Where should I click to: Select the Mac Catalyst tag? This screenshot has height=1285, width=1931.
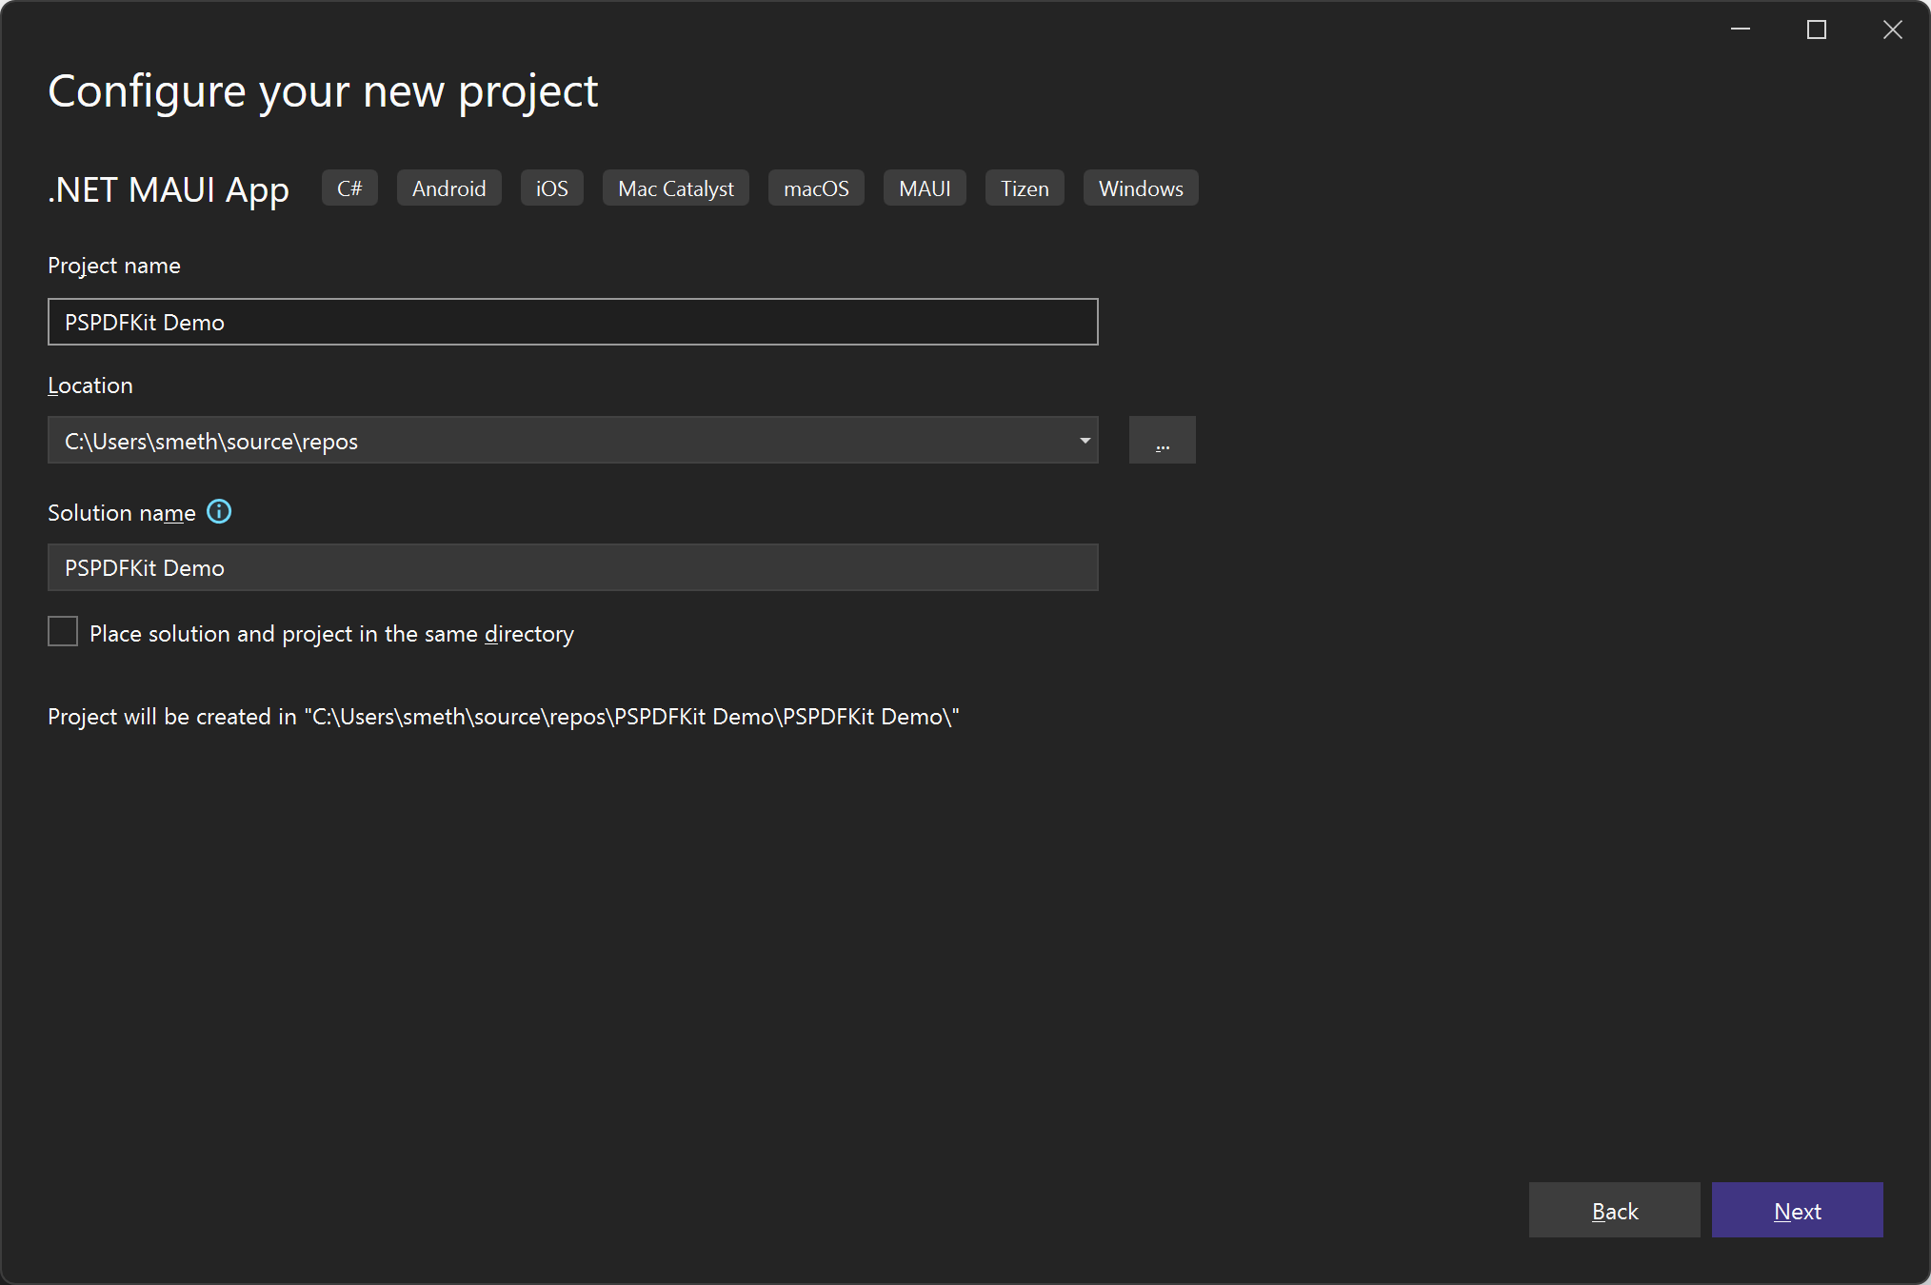674,188
